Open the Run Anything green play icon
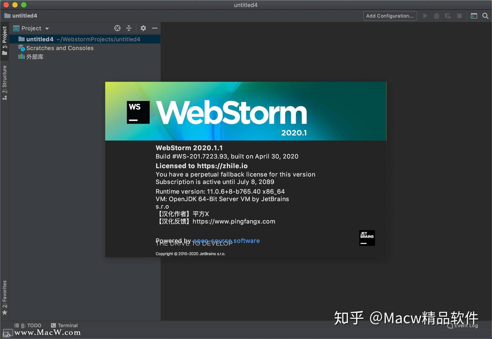492x339 pixels. coord(425,16)
